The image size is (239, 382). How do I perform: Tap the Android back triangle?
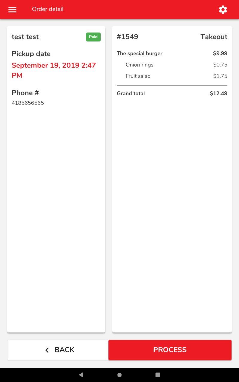[81, 375]
